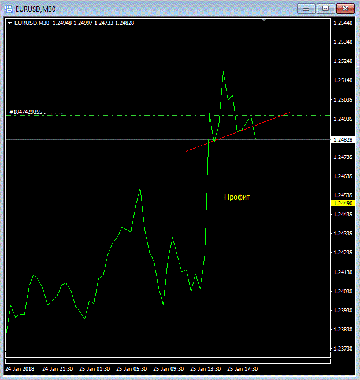Click the EURUSD,M30 chart window icon
Image resolution: width=360 pixels, height=380 pixels.
tap(9, 9)
